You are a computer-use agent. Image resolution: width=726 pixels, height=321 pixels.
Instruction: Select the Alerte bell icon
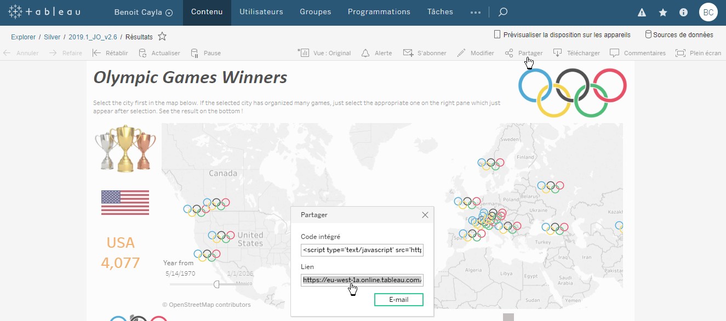tap(376, 52)
